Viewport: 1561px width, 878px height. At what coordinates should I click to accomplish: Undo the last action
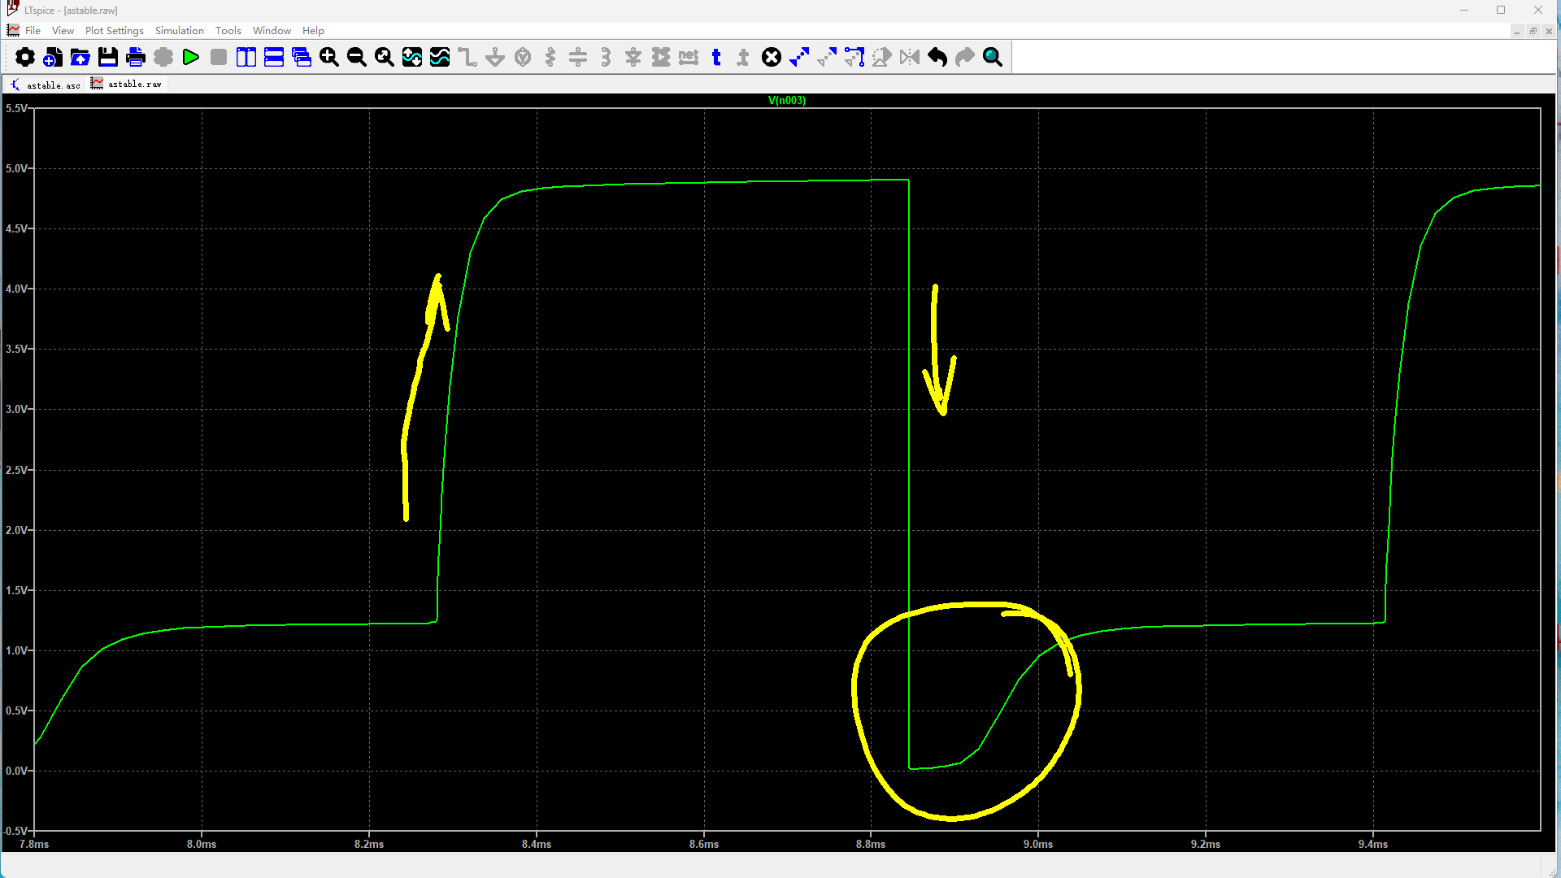pos(937,57)
